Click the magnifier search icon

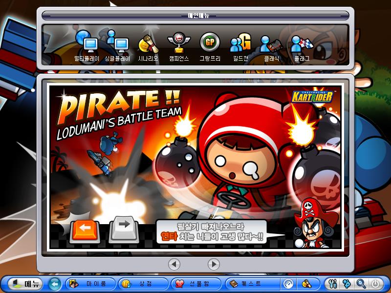pos(361,284)
